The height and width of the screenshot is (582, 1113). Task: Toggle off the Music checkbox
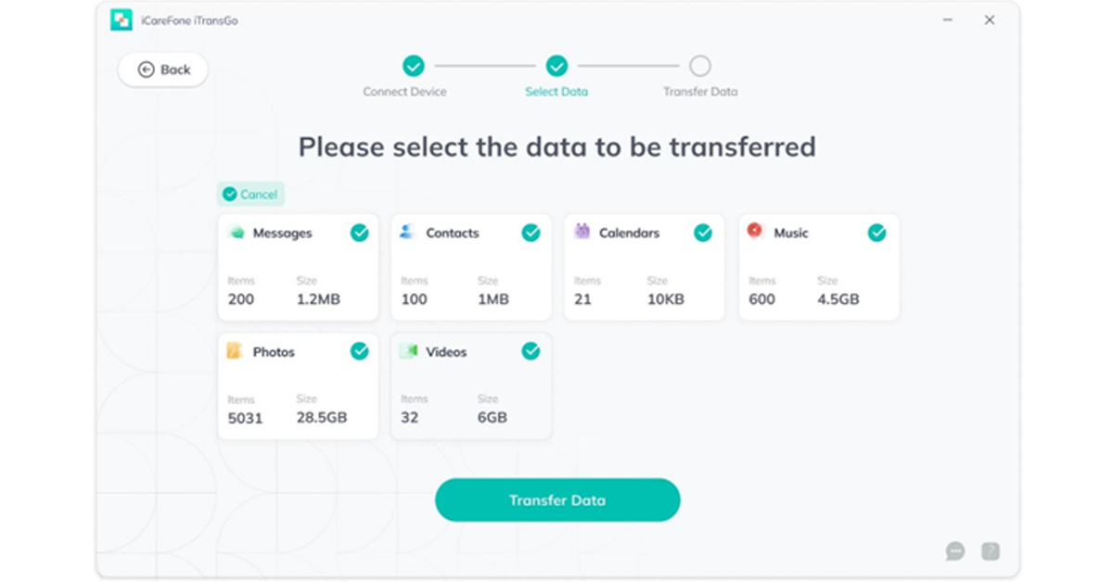coord(876,234)
